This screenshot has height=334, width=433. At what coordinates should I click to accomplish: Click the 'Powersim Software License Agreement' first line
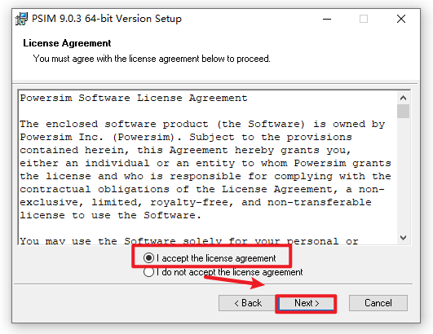click(x=134, y=98)
